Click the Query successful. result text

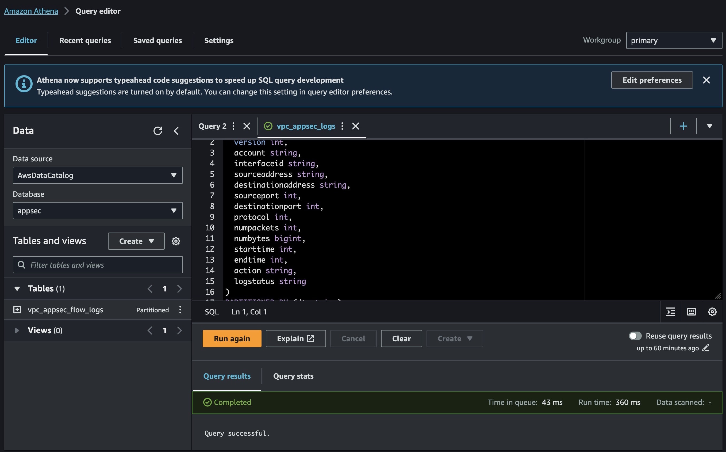[237, 433]
